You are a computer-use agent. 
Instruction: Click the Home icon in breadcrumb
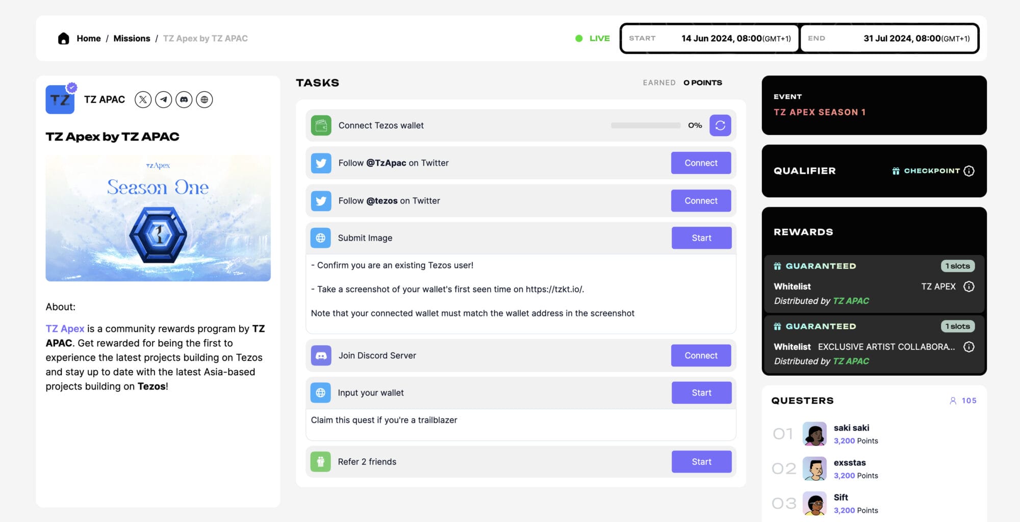tap(63, 38)
